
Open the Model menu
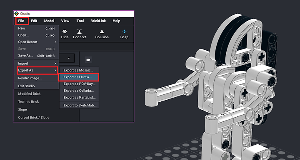(49, 21)
